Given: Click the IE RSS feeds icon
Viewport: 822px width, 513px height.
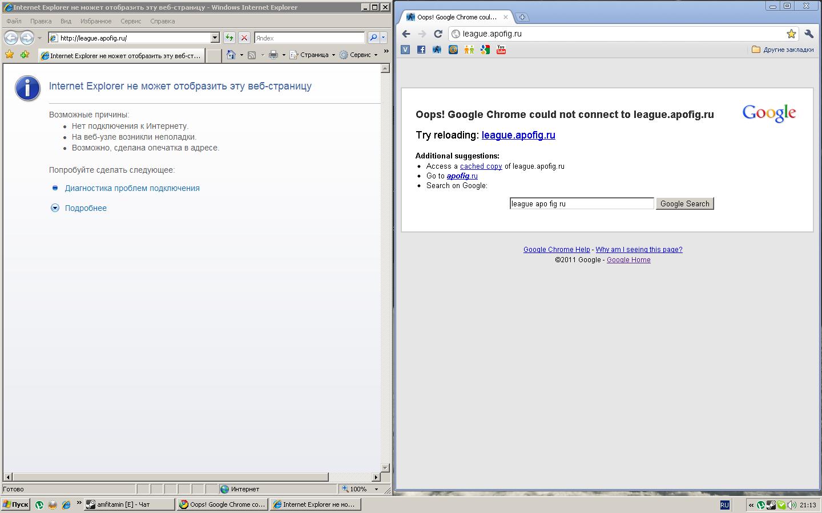Looking at the screenshot, I should pyautogui.click(x=252, y=55).
